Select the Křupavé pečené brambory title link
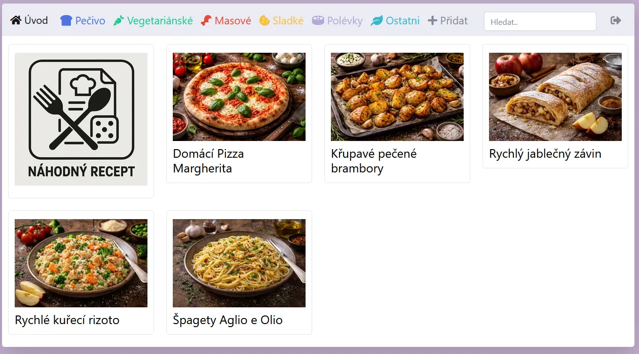 point(374,161)
